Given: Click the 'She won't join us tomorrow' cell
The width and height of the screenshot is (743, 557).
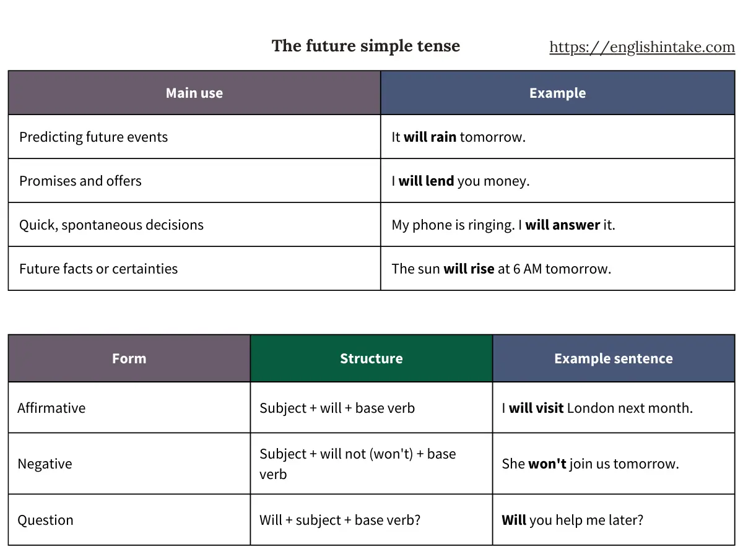Looking at the screenshot, I should point(590,464).
